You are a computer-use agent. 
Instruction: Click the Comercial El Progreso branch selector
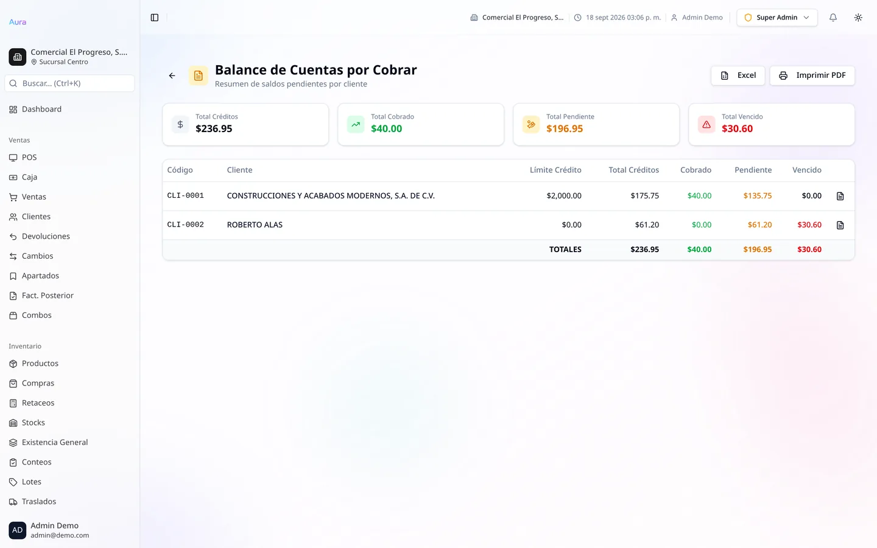coord(69,57)
